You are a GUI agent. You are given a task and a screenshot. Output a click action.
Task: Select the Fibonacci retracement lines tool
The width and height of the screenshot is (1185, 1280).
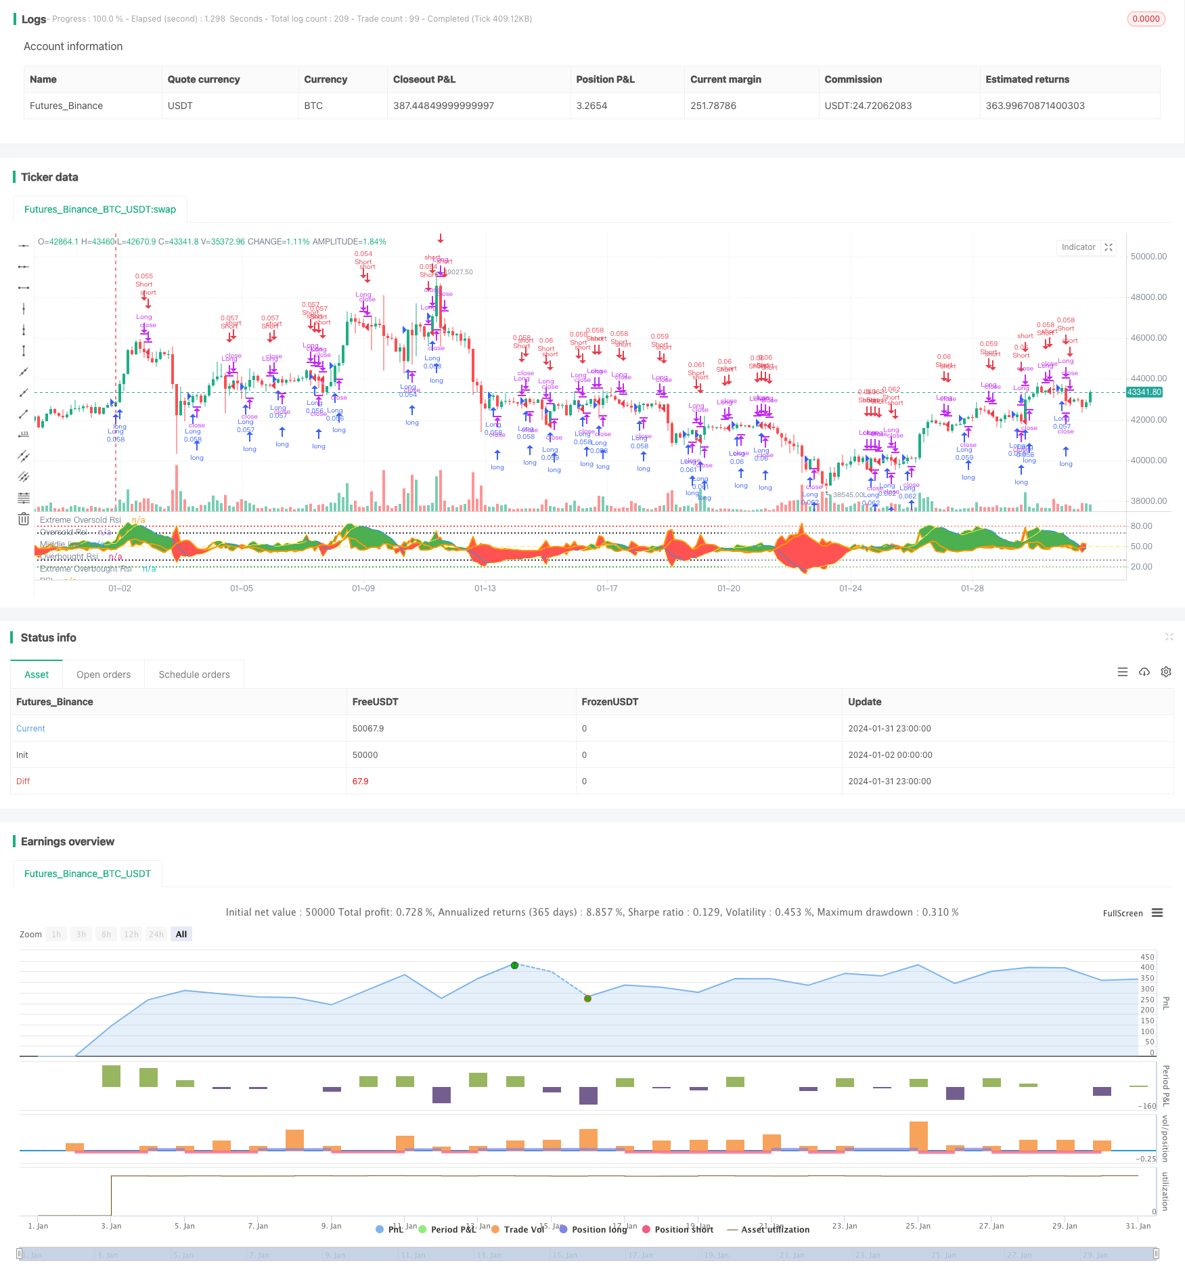click(x=24, y=498)
